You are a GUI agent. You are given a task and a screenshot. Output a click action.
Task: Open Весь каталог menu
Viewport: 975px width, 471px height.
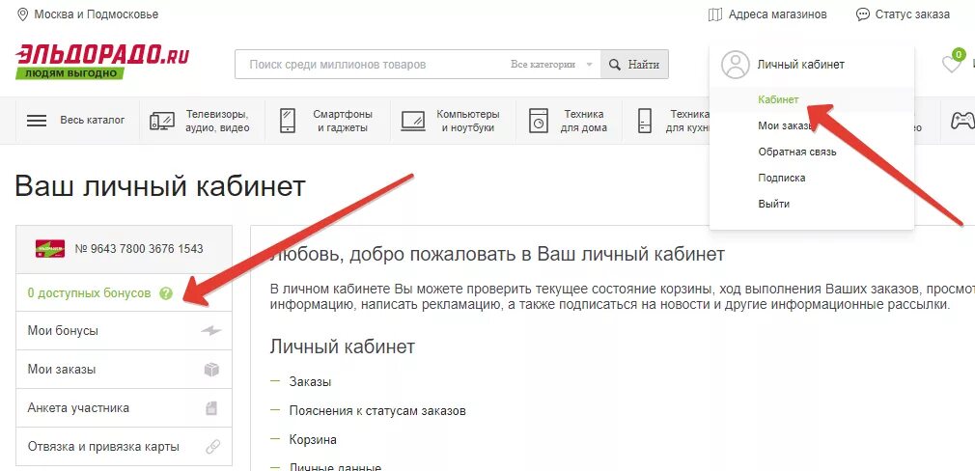point(93,120)
